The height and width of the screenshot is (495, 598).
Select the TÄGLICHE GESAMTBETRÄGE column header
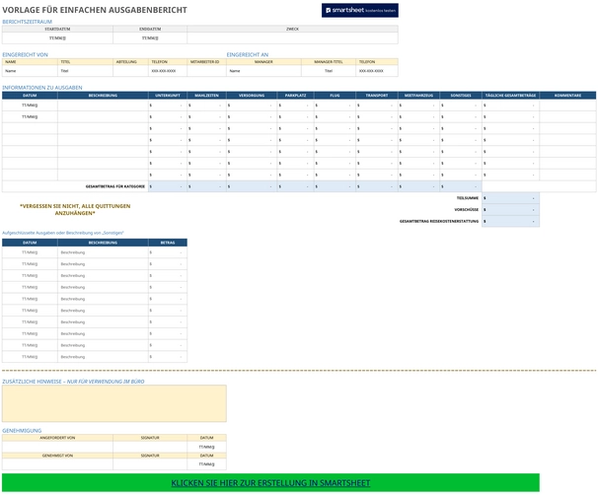[510, 96]
